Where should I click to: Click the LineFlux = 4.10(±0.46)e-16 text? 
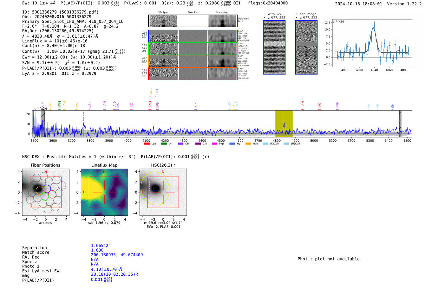55,41
